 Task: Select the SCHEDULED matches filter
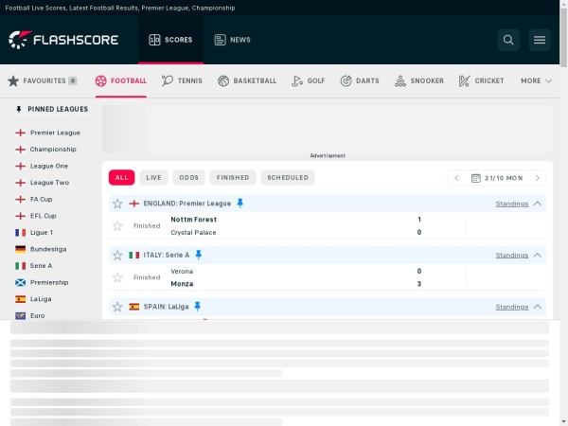click(x=288, y=178)
